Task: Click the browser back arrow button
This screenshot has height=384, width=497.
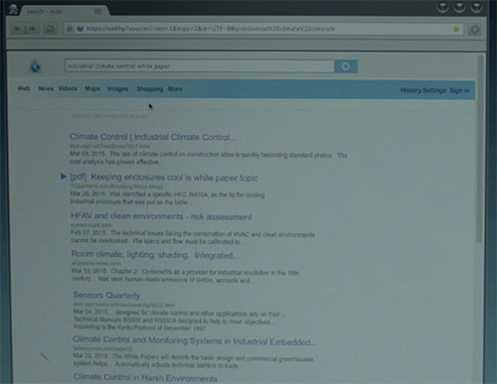Action: (x=18, y=29)
